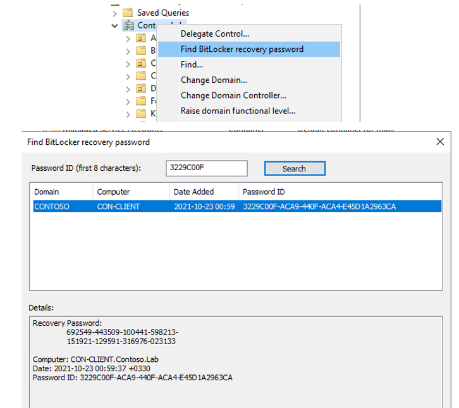459x408 pixels.
Task: Click the organizational unit icon beside D
Action: 142,88
